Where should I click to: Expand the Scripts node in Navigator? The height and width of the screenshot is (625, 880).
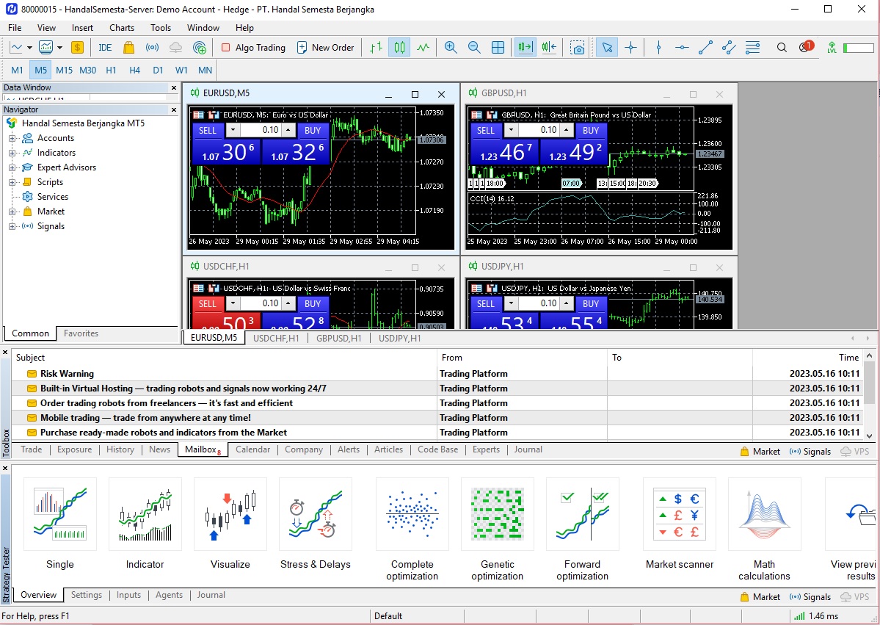pyautogui.click(x=12, y=182)
